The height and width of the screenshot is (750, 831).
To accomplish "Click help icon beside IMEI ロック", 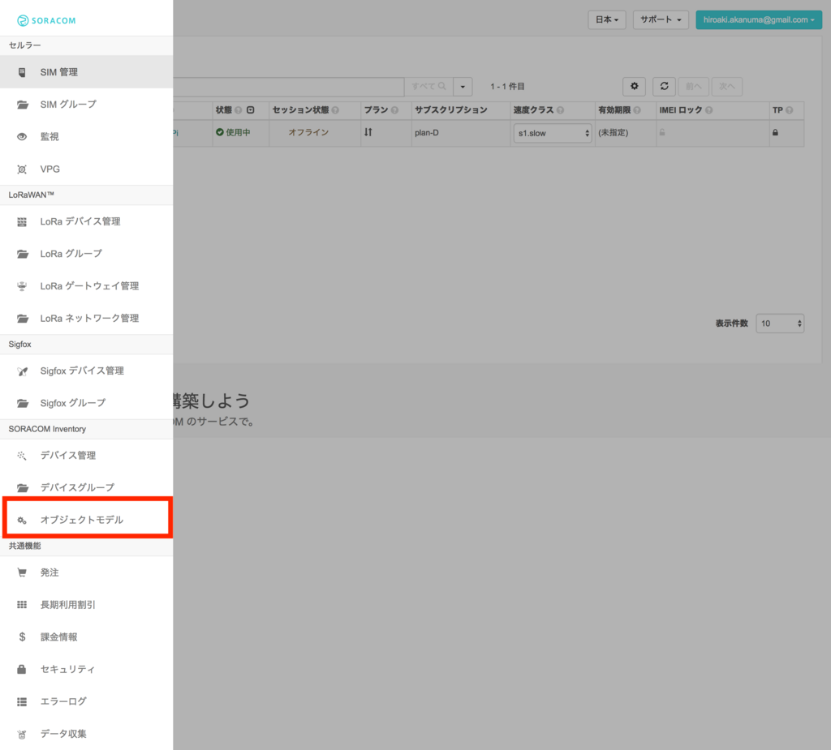I will (x=709, y=110).
